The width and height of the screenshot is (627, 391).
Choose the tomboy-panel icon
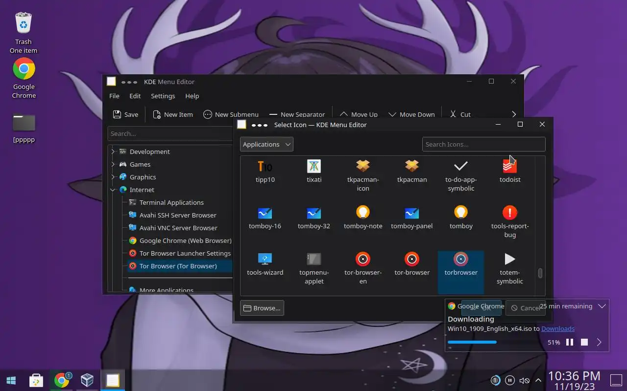(x=412, y=213)
